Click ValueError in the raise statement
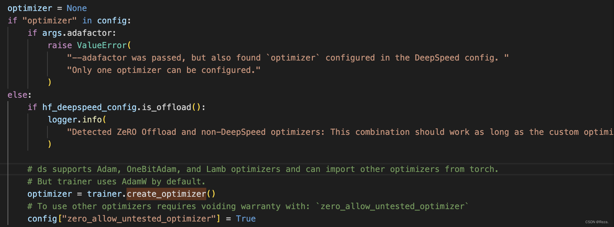Image resolution: width=614 pixels, height=227 pixels. 102,45
